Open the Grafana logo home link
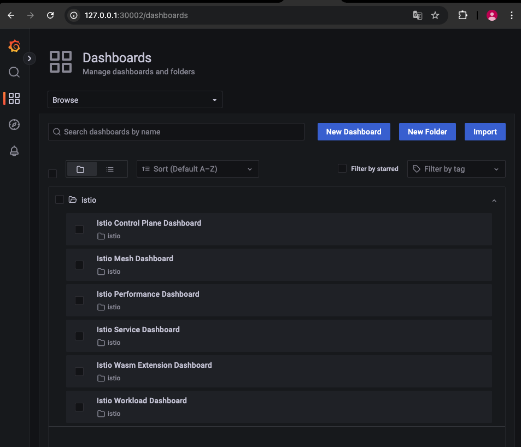Screen dimensions: 521x447 click(x=14, y=46)
